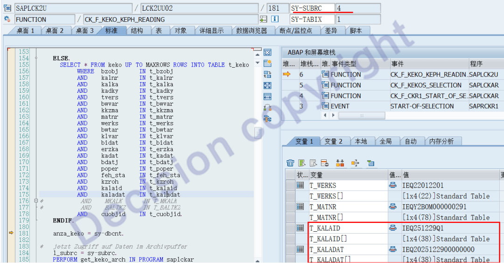Screen dimensions: 504x263
Task: Click the 事件类型 column header
Action: point(358,64)
